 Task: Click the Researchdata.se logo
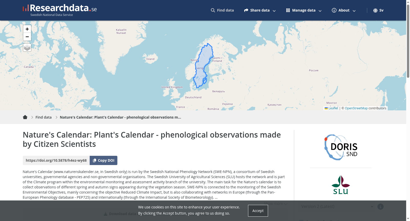pyautogui.click(x=60, y=10)
